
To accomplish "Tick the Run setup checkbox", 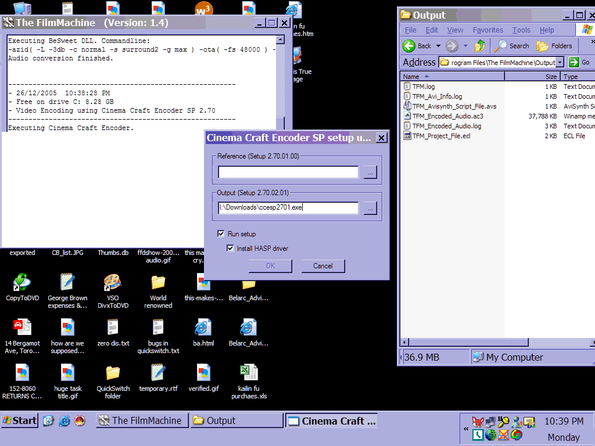I will pyautogui.click(x=221, y=233).
